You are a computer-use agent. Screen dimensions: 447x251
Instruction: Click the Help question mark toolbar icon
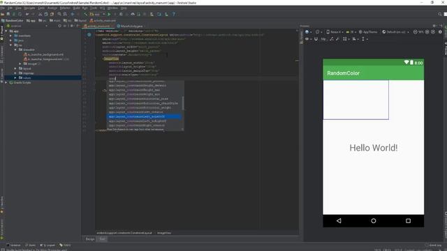tap(174, 14)
